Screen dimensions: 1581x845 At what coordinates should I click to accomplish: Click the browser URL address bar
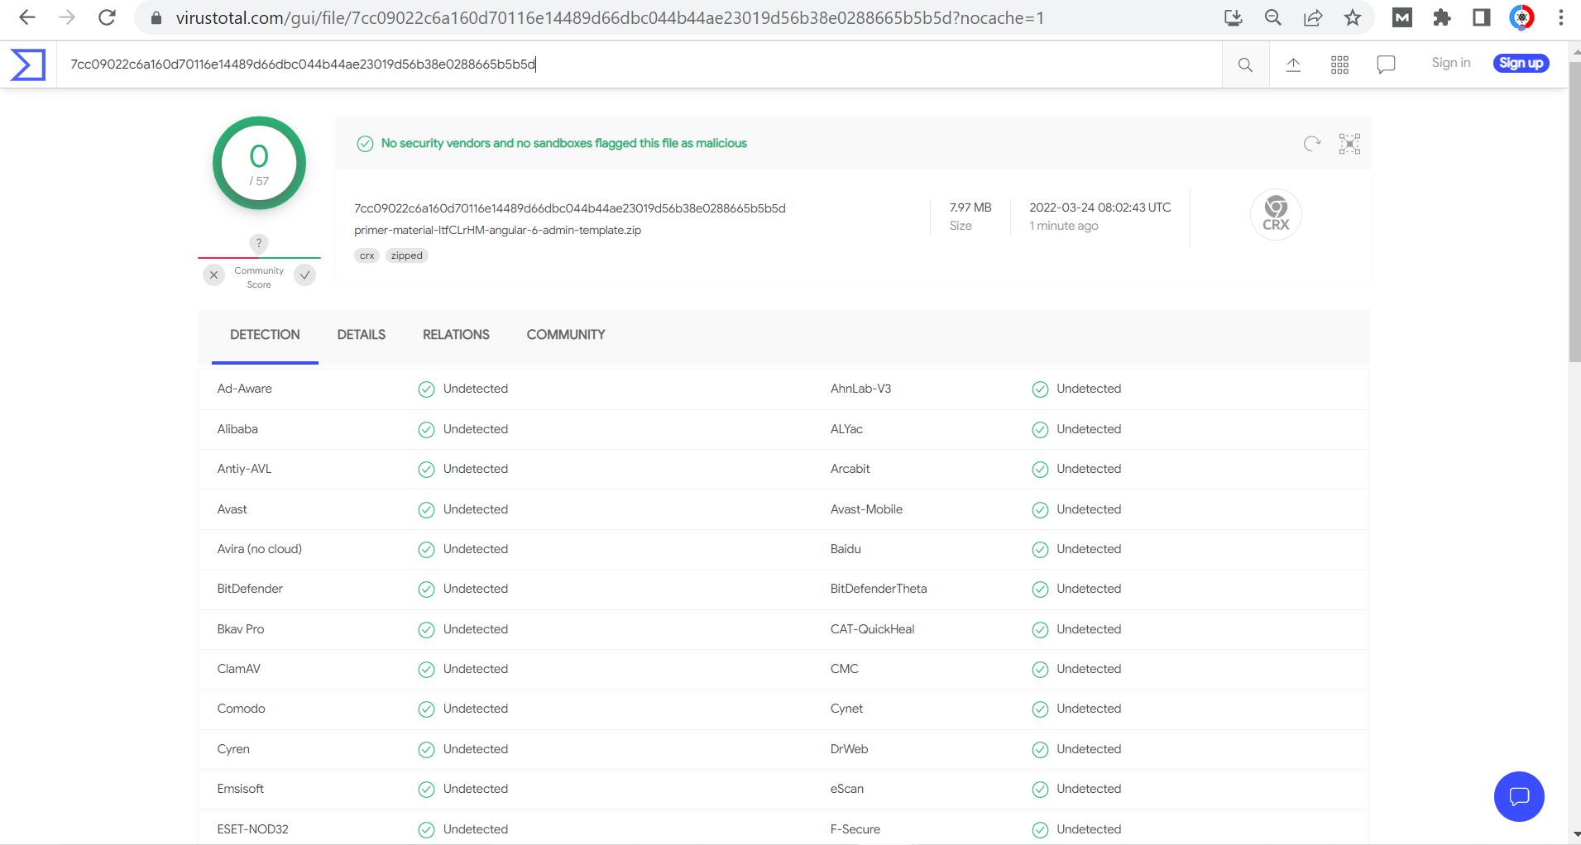tap(610, 18)
